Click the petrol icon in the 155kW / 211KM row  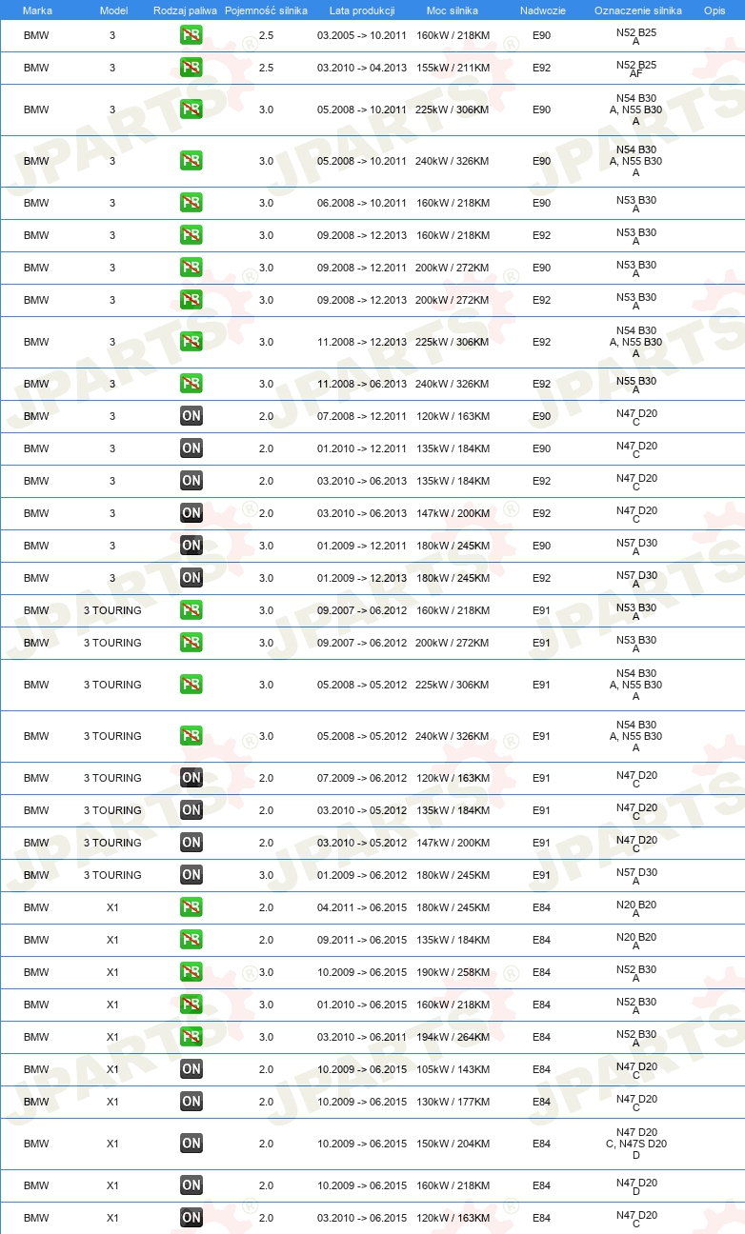point(191,68)
